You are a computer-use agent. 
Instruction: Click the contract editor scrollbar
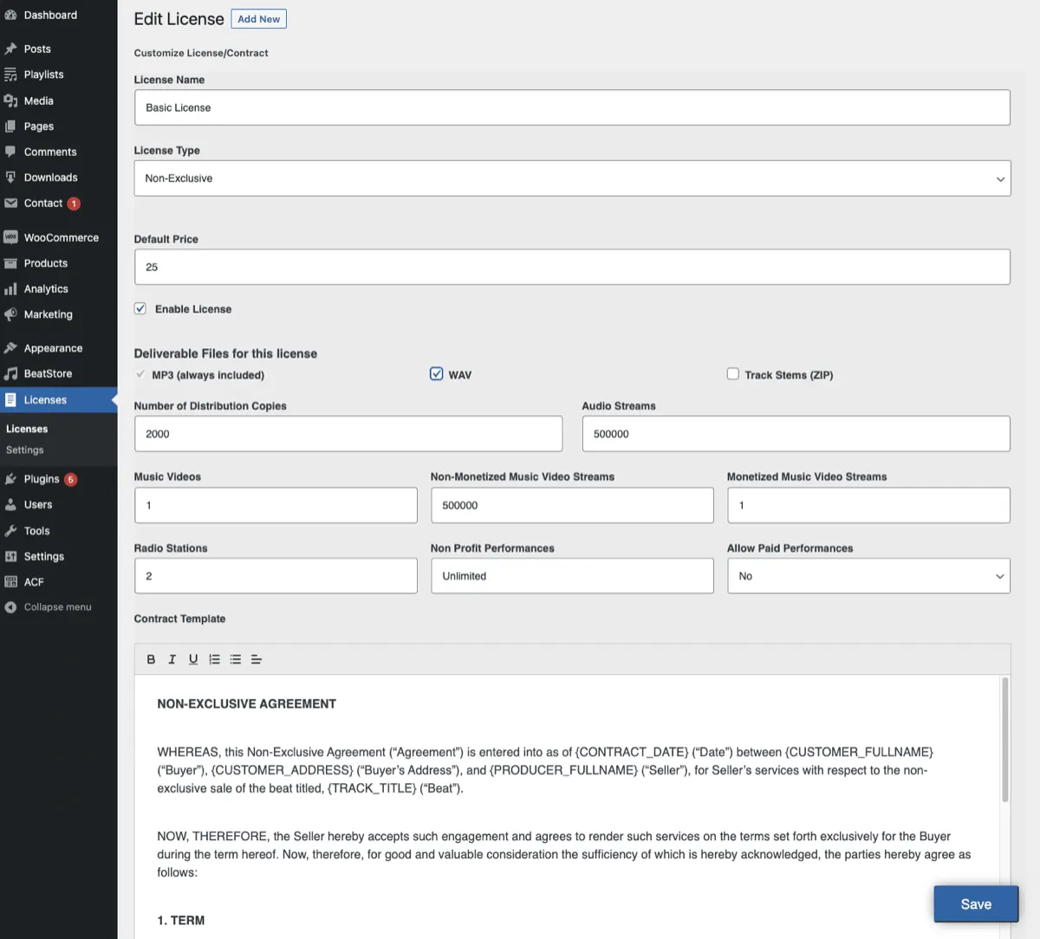(x=1005, y=740)
